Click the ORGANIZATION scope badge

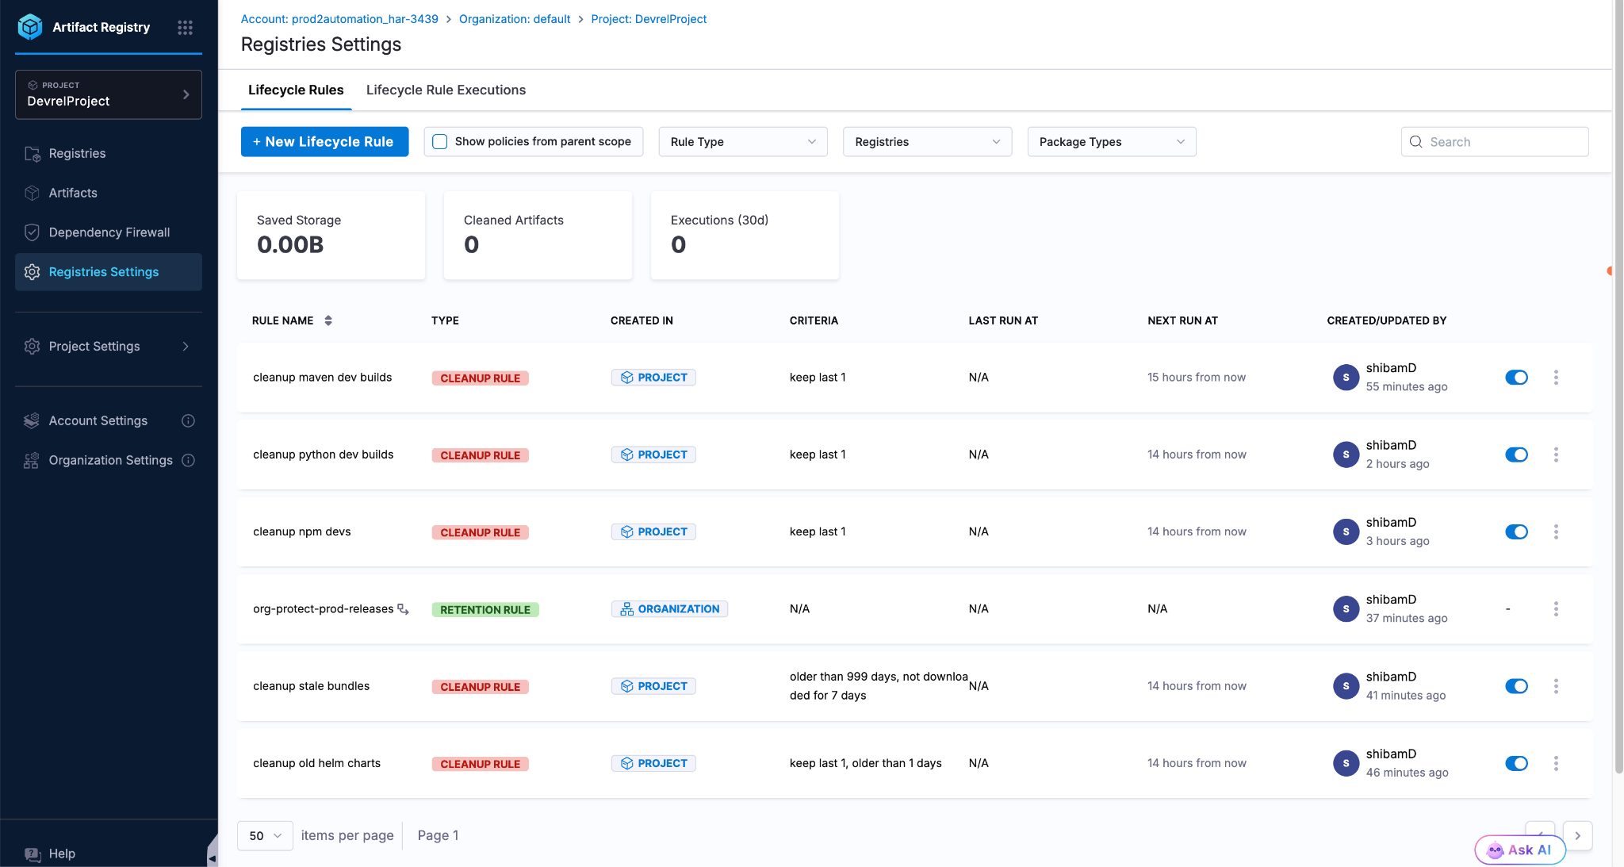(669, 609)
